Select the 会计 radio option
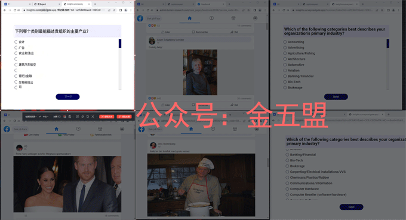Screen dimensions: 406x220 click(16, 42)
